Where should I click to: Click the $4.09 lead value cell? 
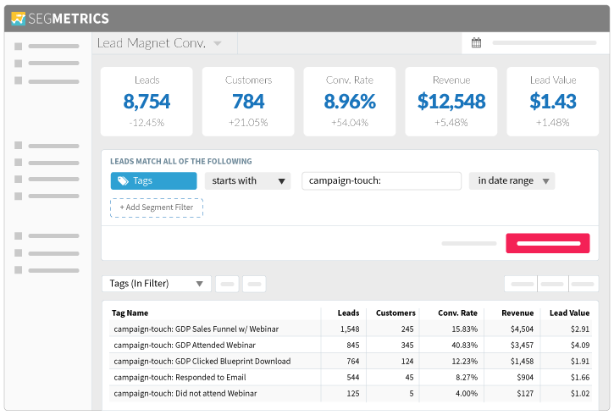[x=580, y=345]
